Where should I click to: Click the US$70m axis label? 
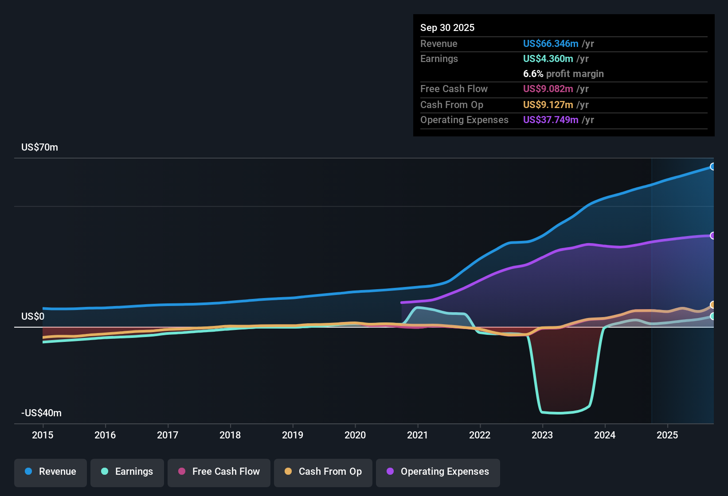[x=39, y=147]
